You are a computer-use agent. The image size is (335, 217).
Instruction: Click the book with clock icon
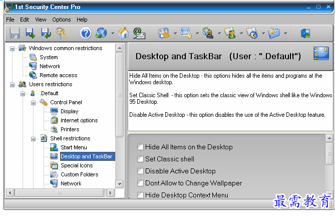pos(252,33)
